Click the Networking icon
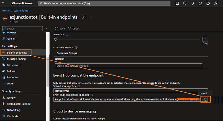This screenshot has width=223, height=121. tap(4, 110)
